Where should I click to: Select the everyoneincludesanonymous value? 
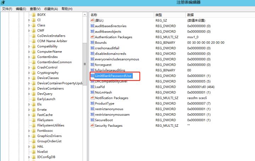pos(117,59)
